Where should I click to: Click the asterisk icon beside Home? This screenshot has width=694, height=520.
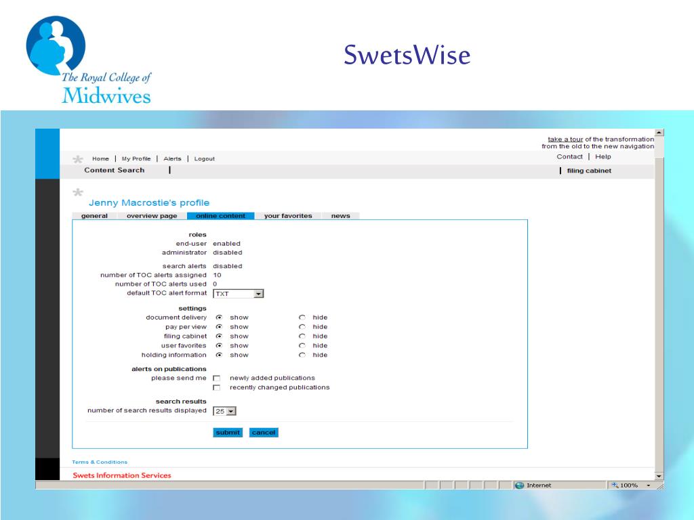pos(78,159)
